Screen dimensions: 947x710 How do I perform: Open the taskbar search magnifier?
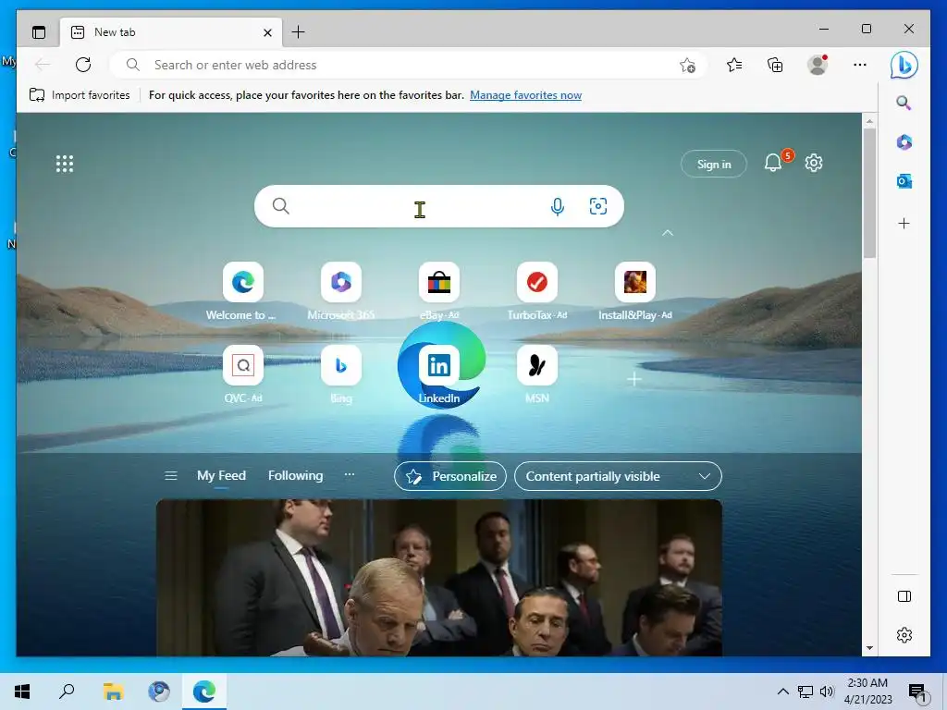click(67, 692)
